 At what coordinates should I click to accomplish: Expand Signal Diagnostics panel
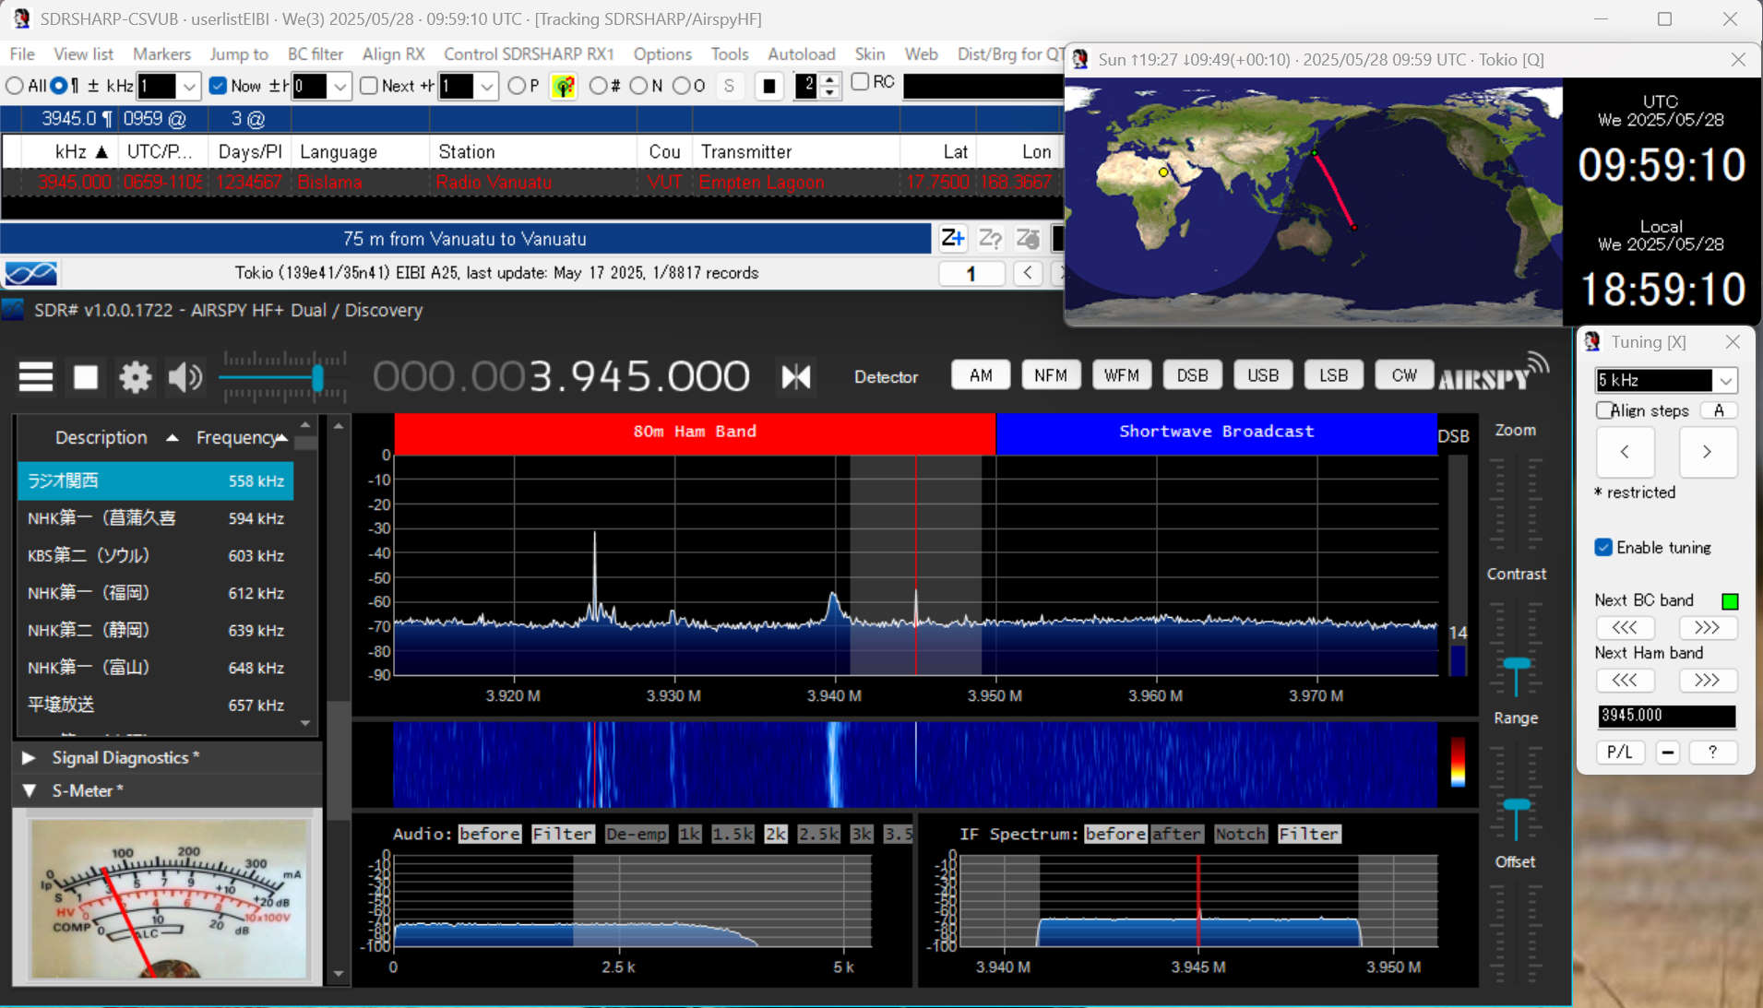[x=29, y=758]
